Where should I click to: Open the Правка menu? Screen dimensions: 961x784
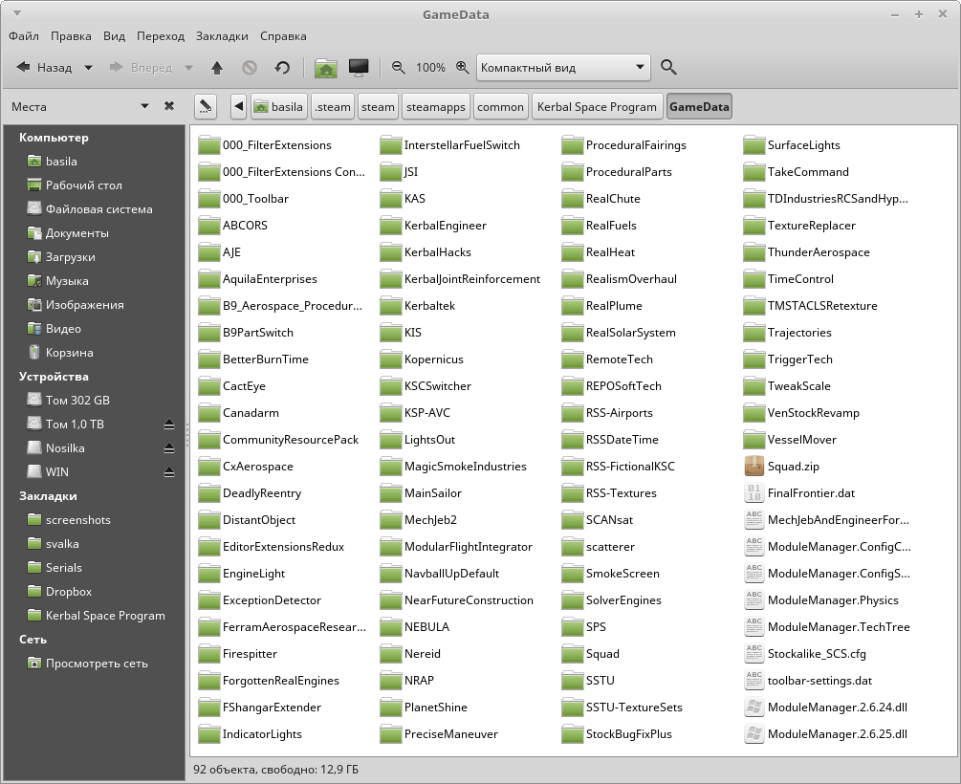(x=71, y=36)
